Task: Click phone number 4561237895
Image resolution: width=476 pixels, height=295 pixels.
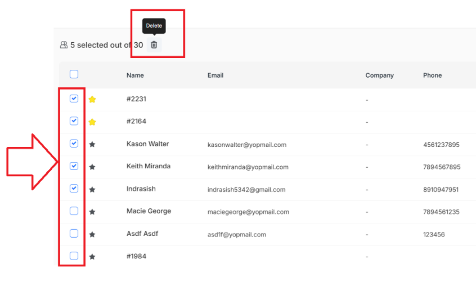Action: [x=441, y=145]
